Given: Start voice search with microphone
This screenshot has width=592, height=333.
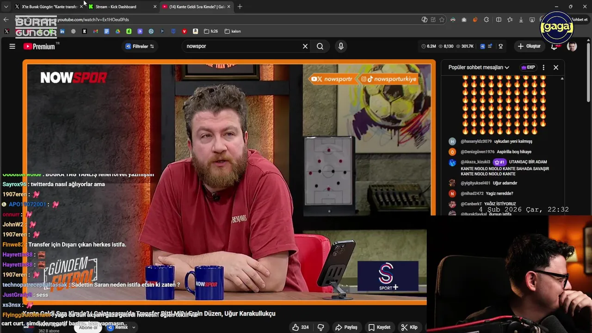Looking at the screenshot, I should pos(341,46).
